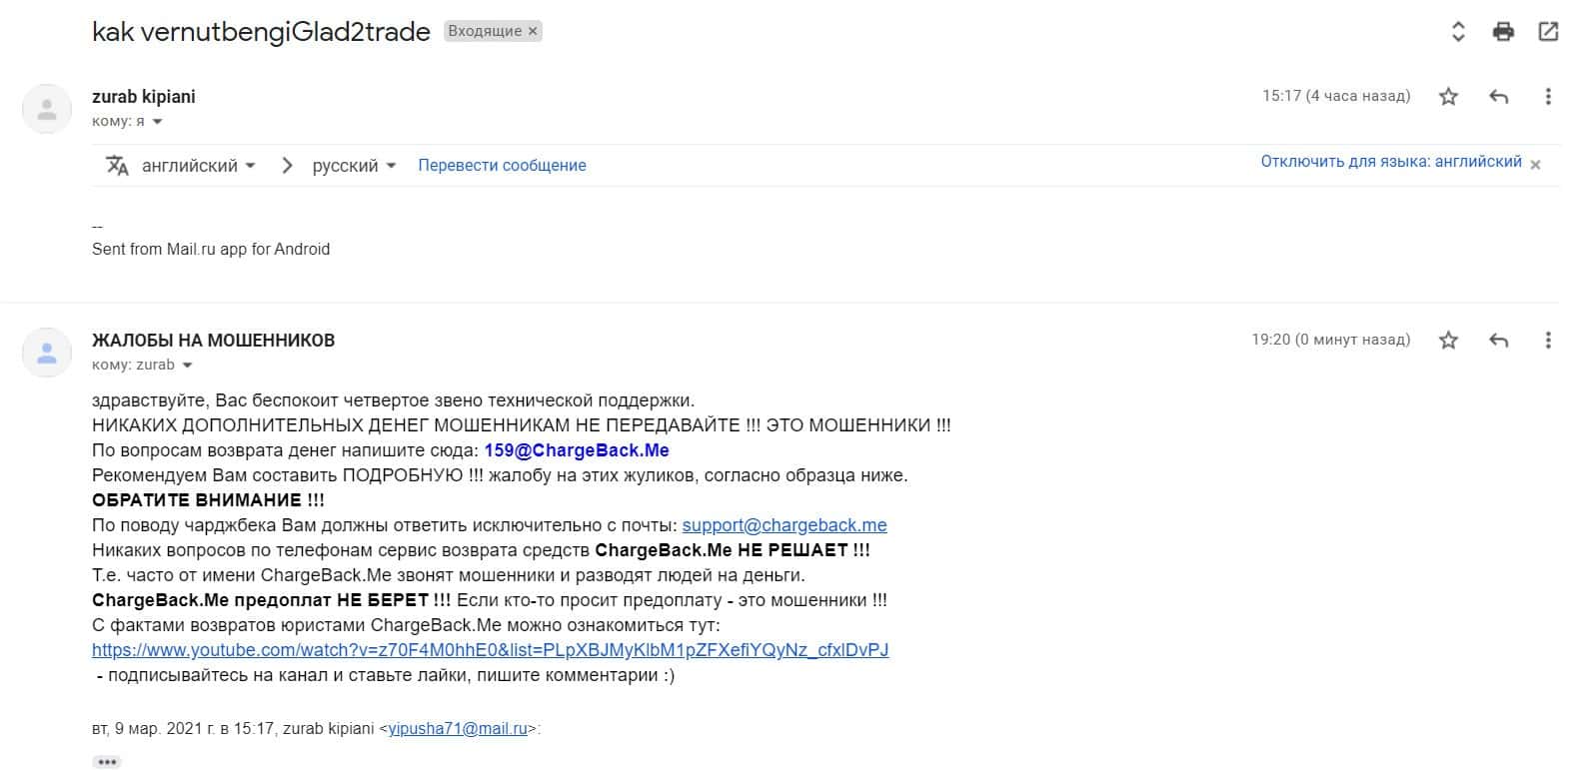1579x770 pixels.
Task: Open the русский target language dropdown
Action: coord(354,166)
